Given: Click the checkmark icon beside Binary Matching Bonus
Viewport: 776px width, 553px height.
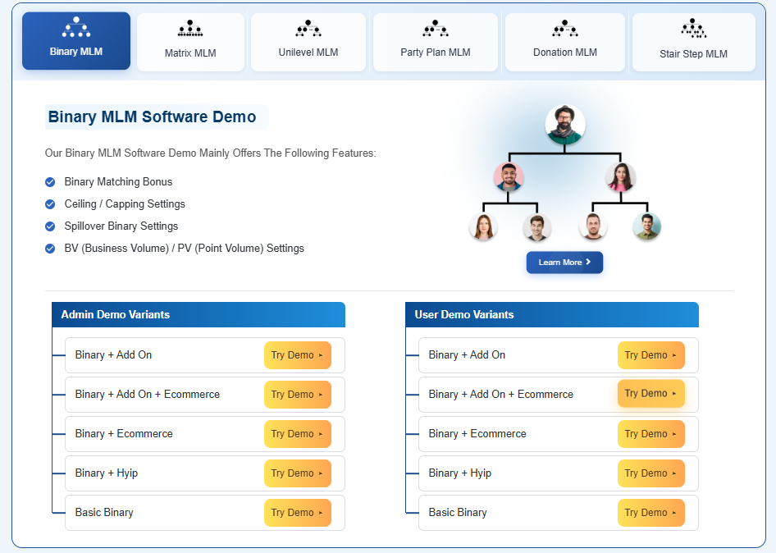Looking at the screenshot, I should pos(50,182).
